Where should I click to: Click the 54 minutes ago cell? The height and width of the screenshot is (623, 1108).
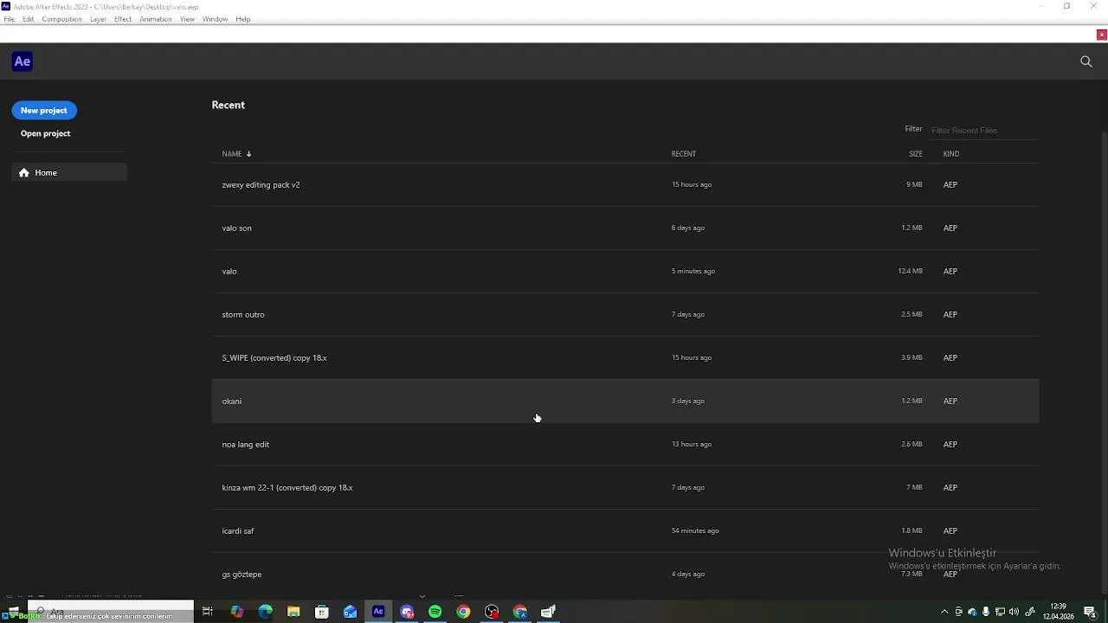point(695,530)
